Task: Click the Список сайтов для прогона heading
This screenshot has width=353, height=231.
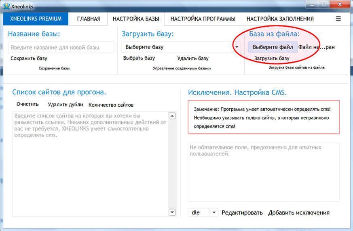Action: pos(59,92)
